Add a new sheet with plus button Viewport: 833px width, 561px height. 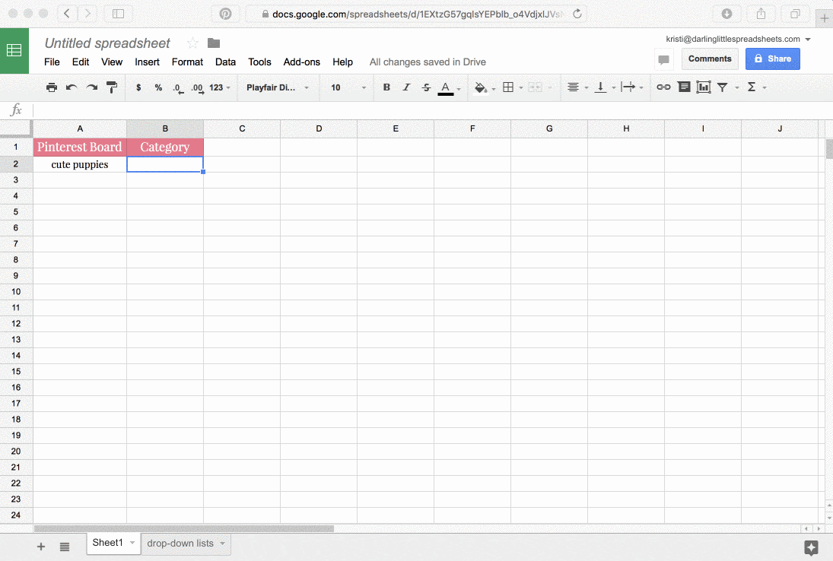41,547
